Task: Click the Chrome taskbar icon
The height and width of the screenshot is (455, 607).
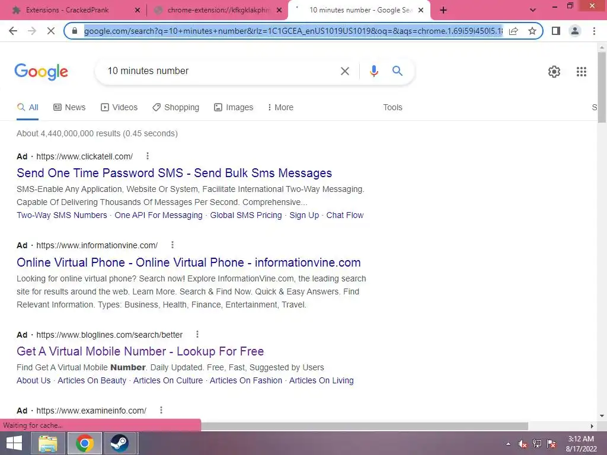Action: 85,443
